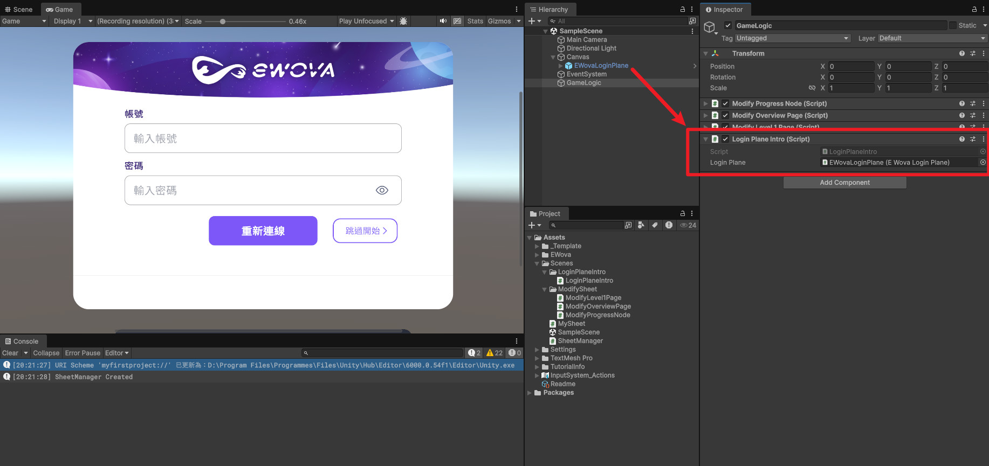
Task: Collapse the Login Plane Intro script foldout
Action: click(705, 139)
